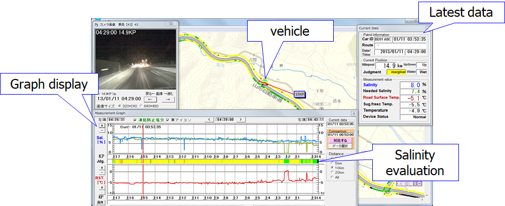The height and width of the screenshot is (206, 505).
Task: Zoom out salinity axis with minus button
Action: pyautogui.click(x=101, y=130)
